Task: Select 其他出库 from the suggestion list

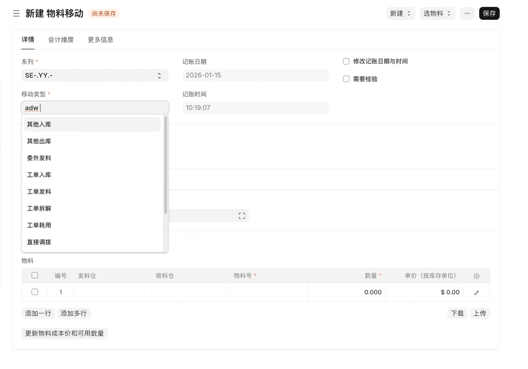Action: [39, 141]
